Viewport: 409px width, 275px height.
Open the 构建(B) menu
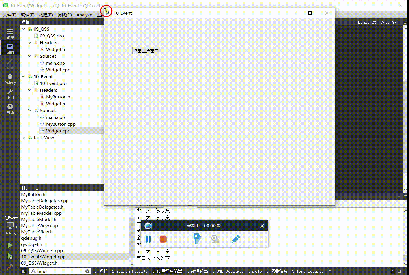coord(46,15)
